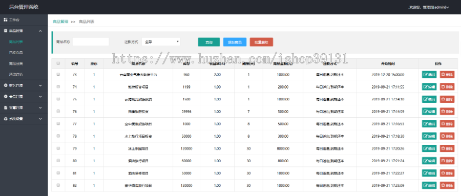This screenshot has width=461, height=196.
Task: Check the checkbox for product 81
Action: pyautogui.click(x=58, y=173)
